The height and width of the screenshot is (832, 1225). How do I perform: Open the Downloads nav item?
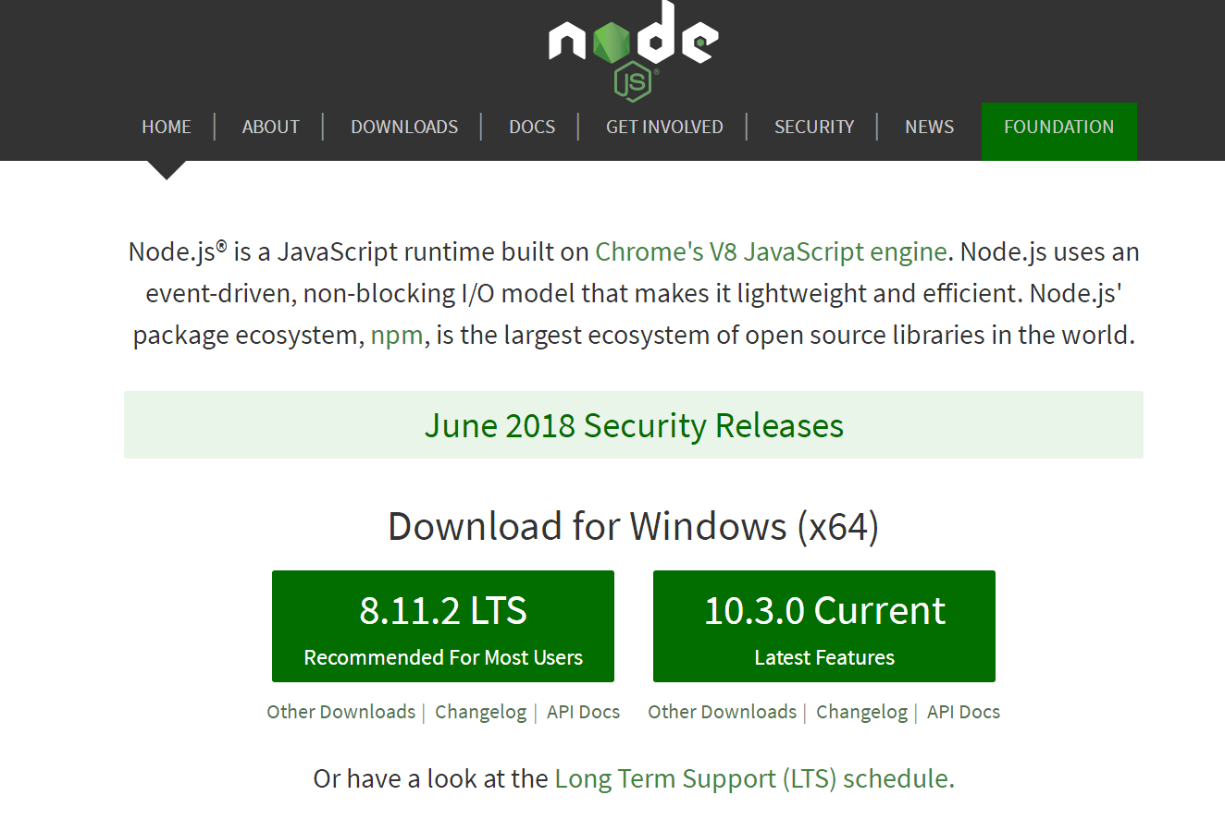pyautogui.click(x=404, y=127)
